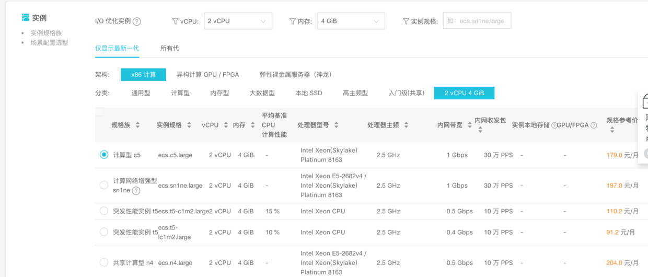Select x86 计算 architecture
The image size is (648, 277).
143,75
